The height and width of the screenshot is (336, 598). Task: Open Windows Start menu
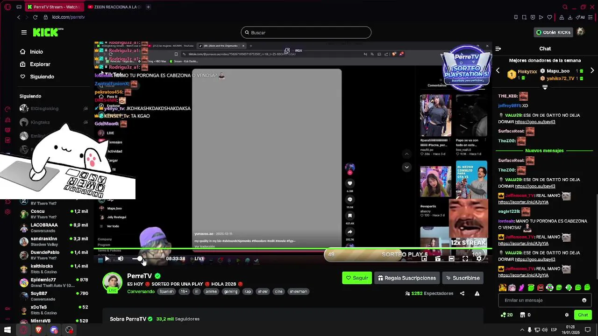coord(7,330)
